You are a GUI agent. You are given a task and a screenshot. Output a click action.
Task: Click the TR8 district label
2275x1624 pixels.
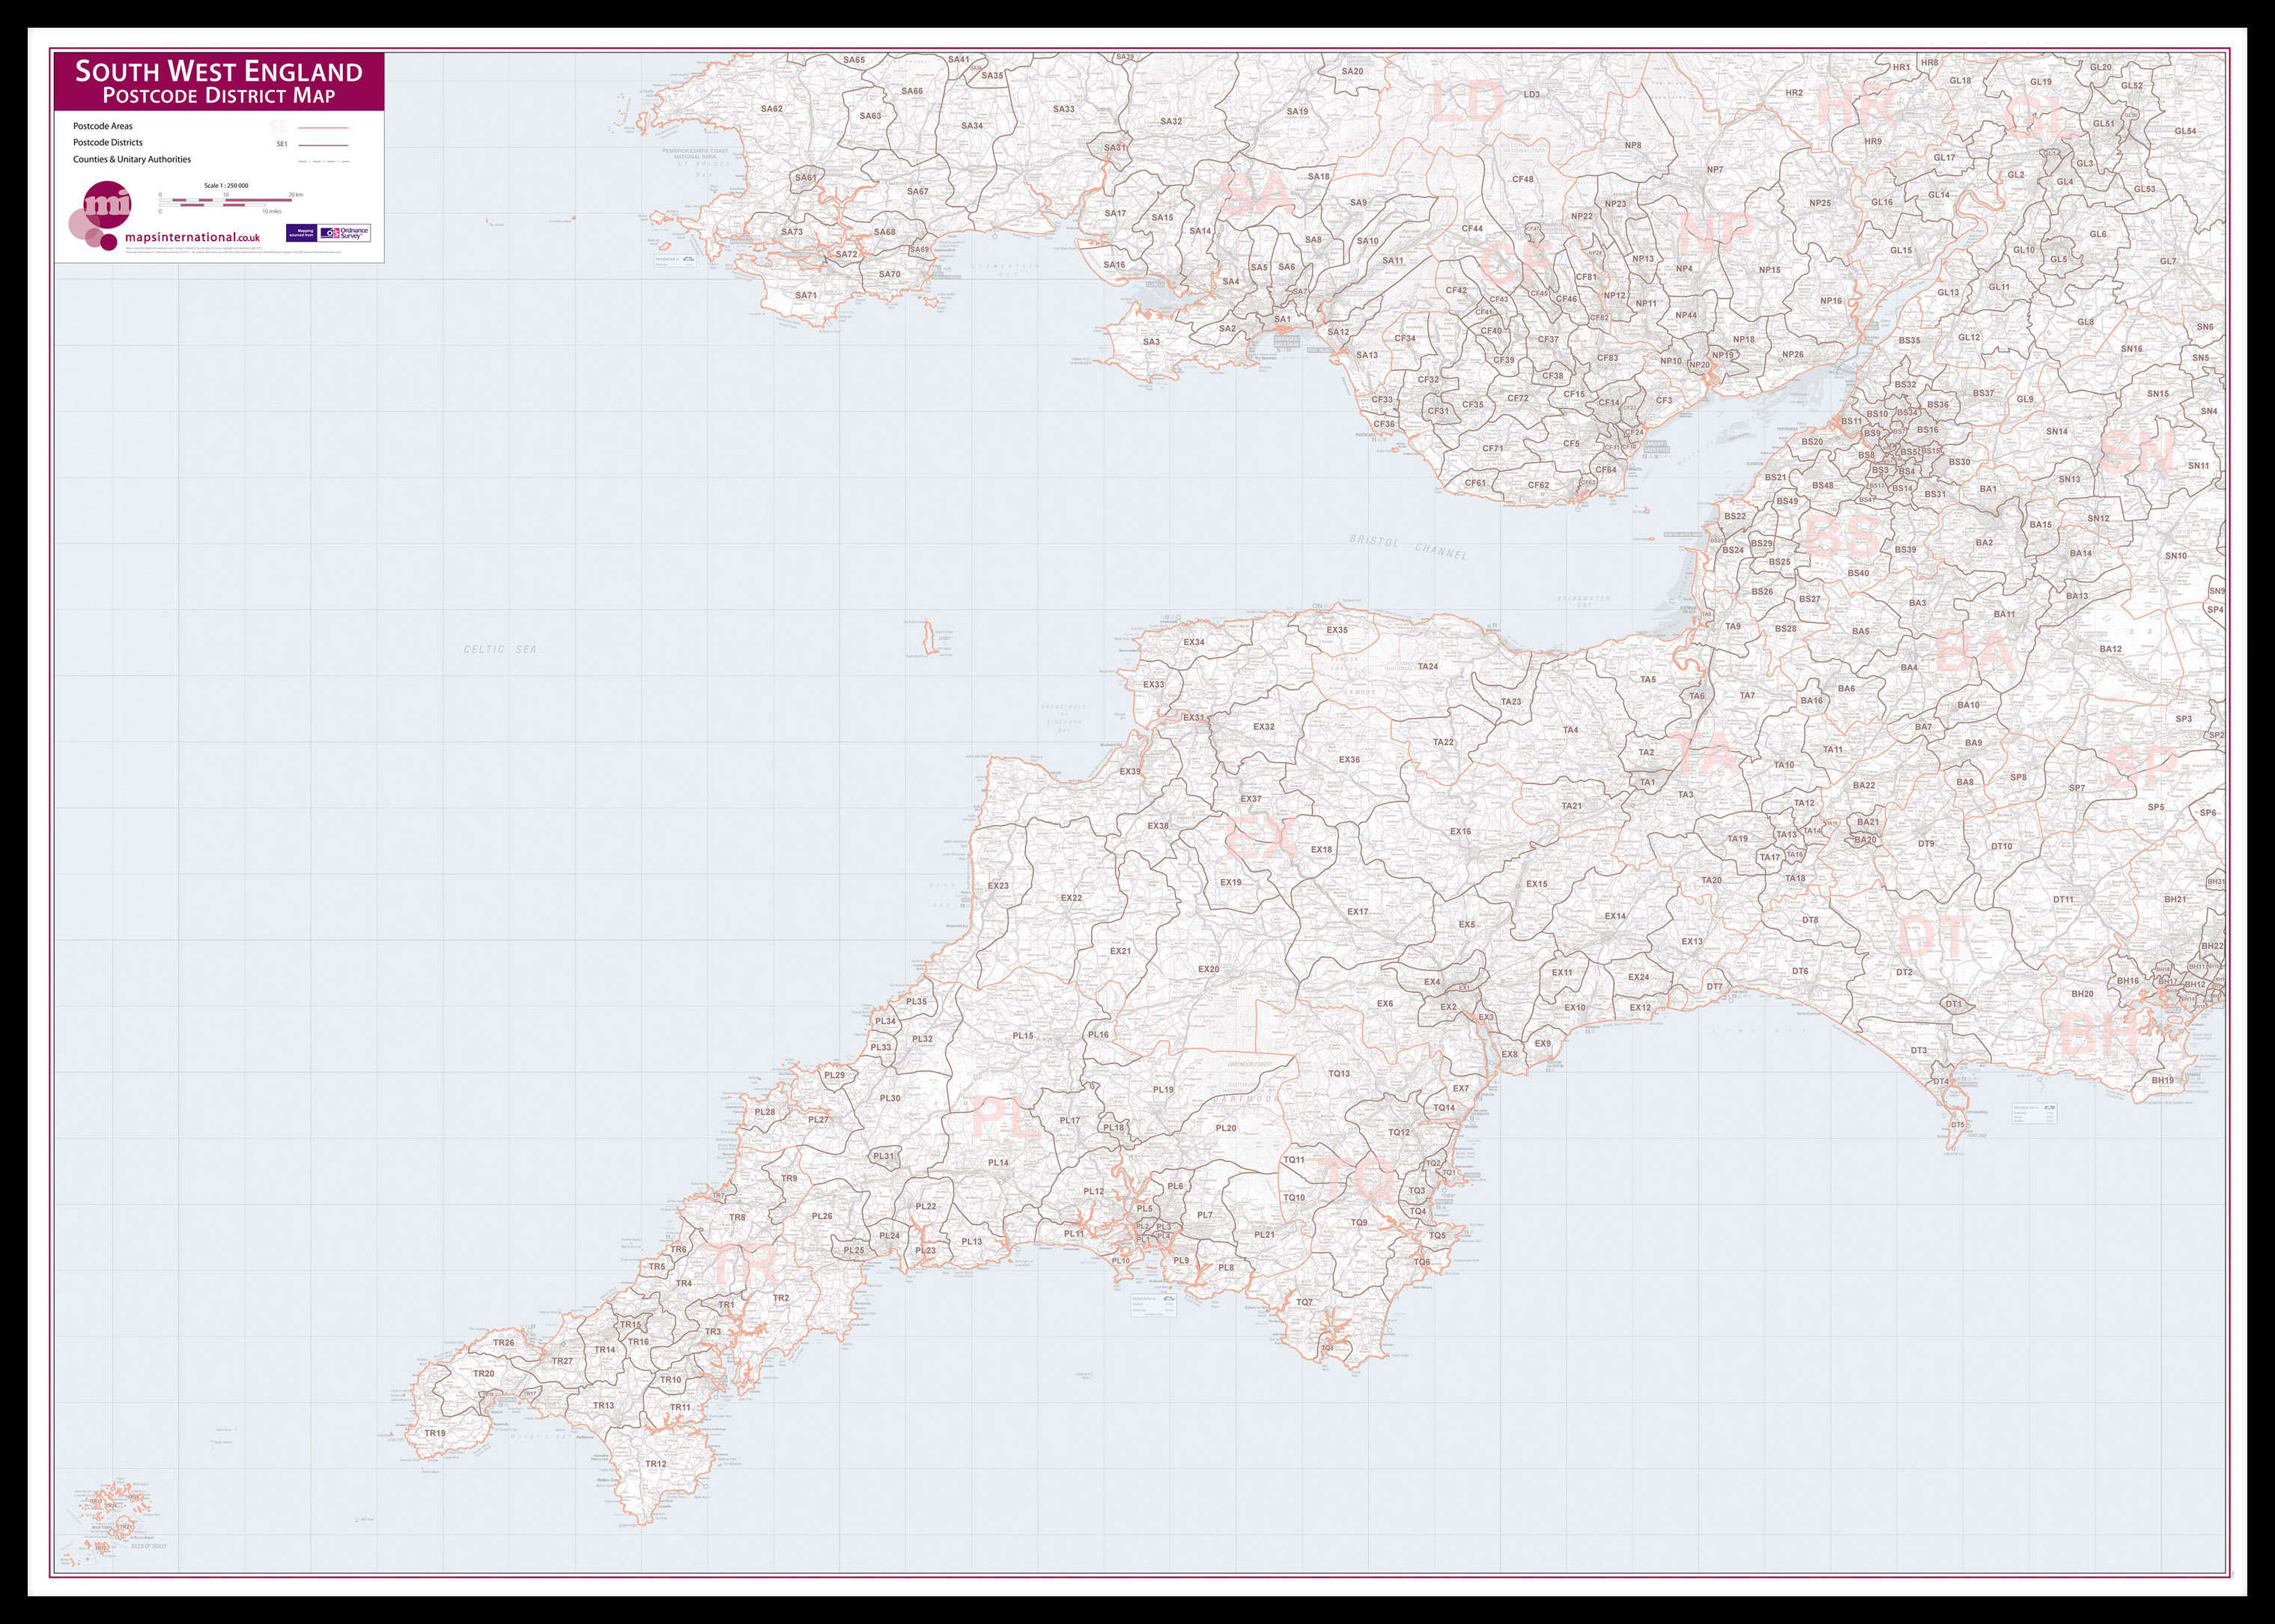(x=737, y=1217)
